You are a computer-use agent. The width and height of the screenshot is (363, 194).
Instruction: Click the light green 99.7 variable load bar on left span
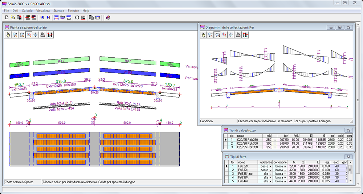click(61, 61)
